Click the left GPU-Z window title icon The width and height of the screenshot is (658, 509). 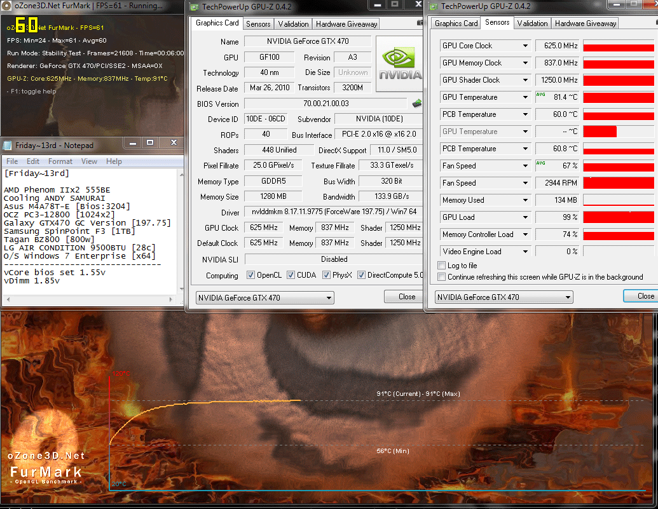point(194,7)
